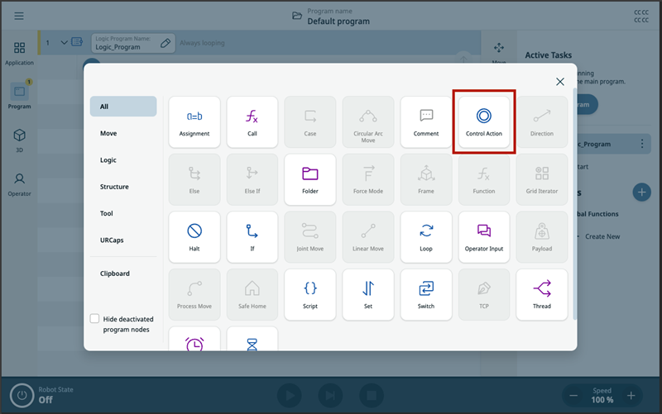Screen dimensions: 662x414
Task: Collapse the Logic_Program row chevron
Action: (65, 43)
